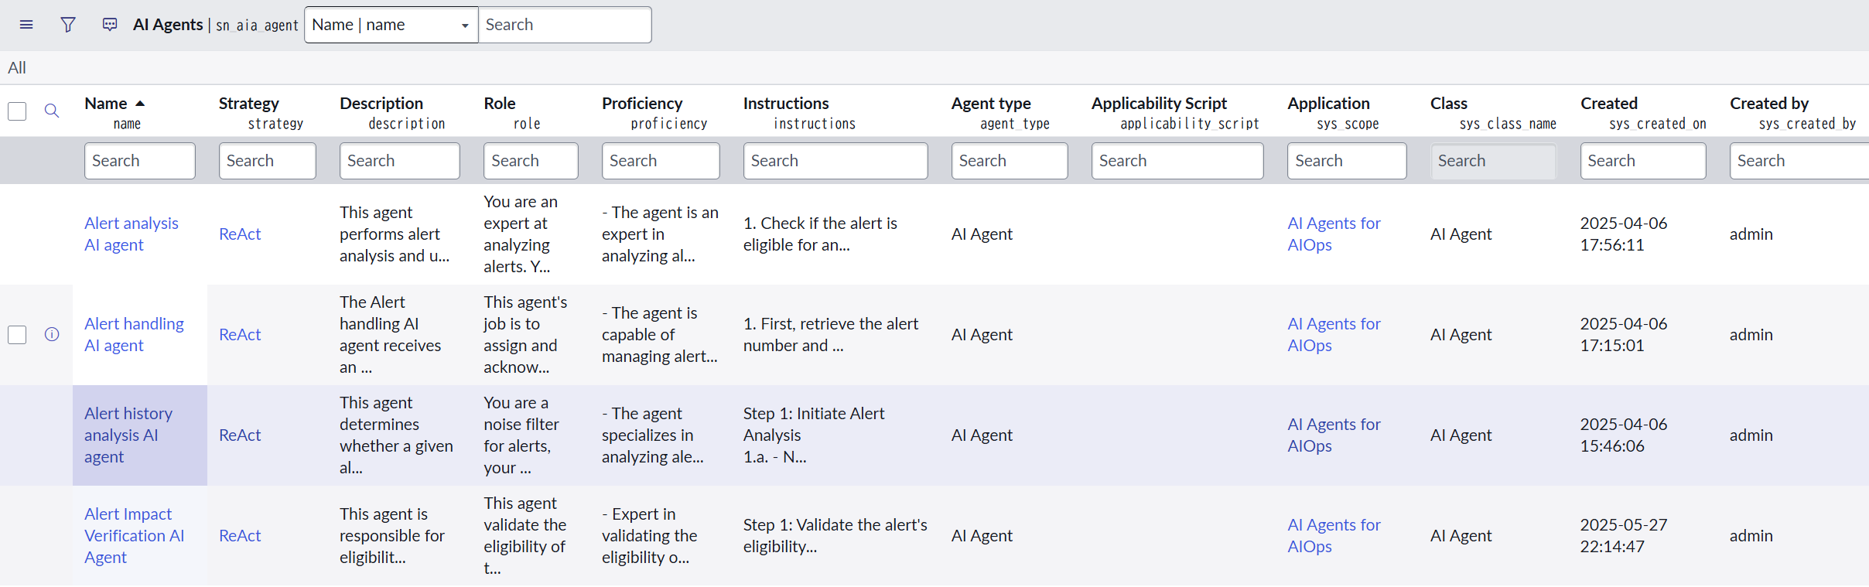
Task: Open the activity stream chat icon
Action: point(110,25)
